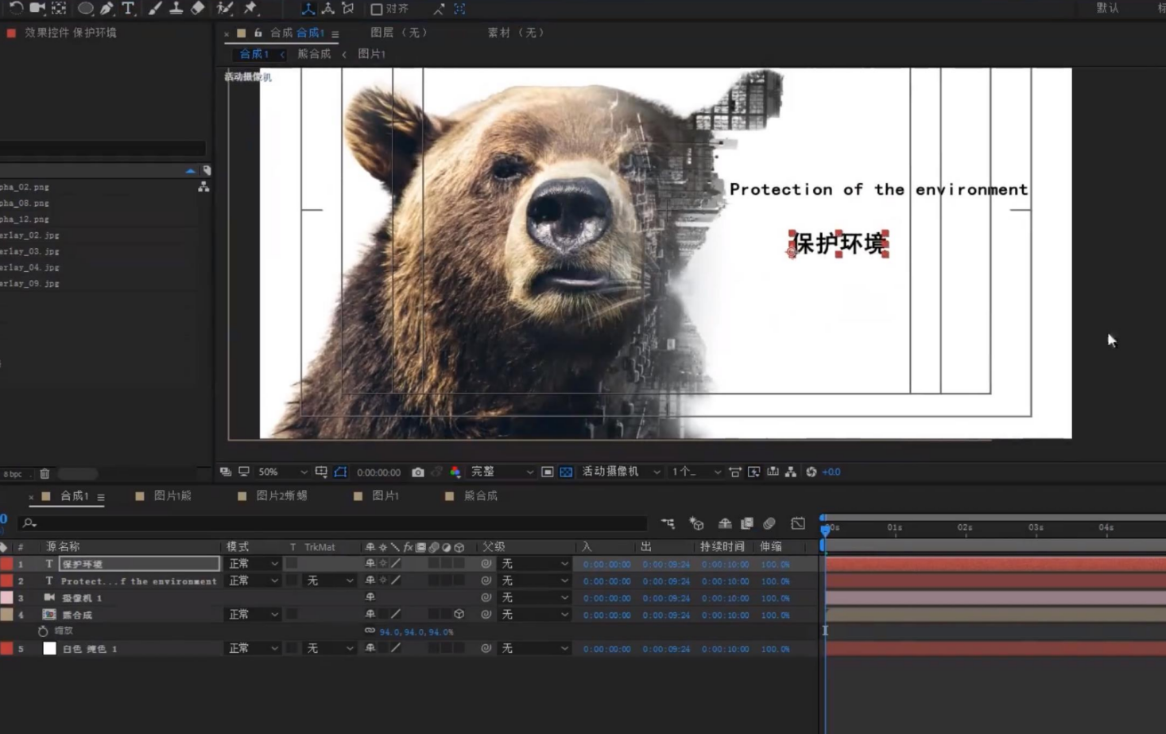The width and height of the screenshot is (1166, 734).
Task: Activate the Puppet Pin tool
Action: click(x=250, y=8)
